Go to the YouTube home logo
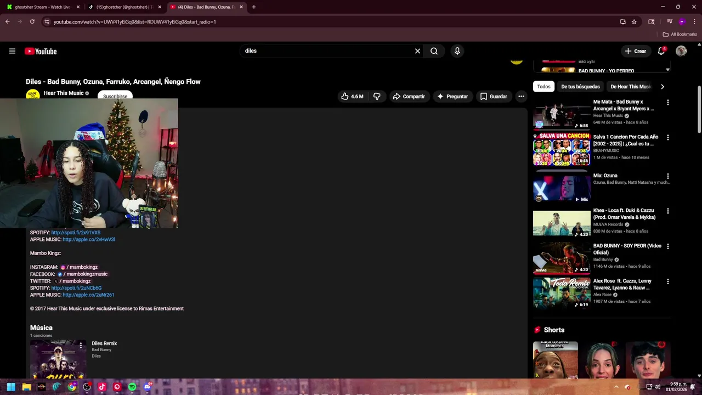Viewport: 702px width, 395px height. coord(41,51)
